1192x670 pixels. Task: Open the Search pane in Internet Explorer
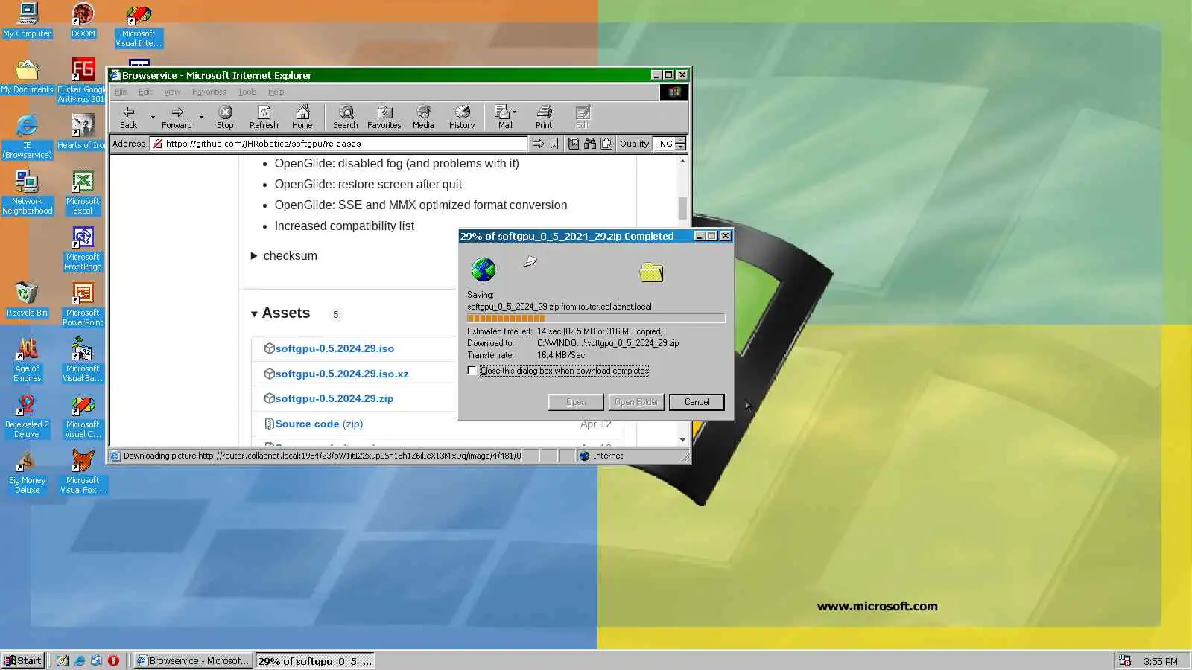[x=346, y=117]
